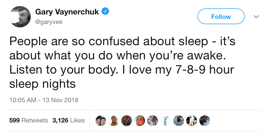Open the @garyvee handle link
The image size is (269, 134).
pyautogui.click(x=49, y=22)
